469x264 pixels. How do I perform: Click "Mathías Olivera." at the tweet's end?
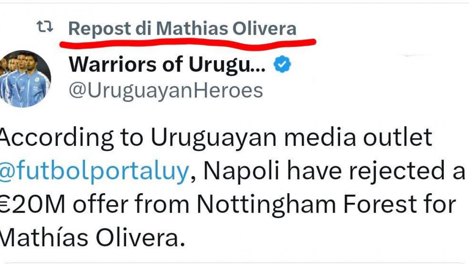(x=91, y=238)
